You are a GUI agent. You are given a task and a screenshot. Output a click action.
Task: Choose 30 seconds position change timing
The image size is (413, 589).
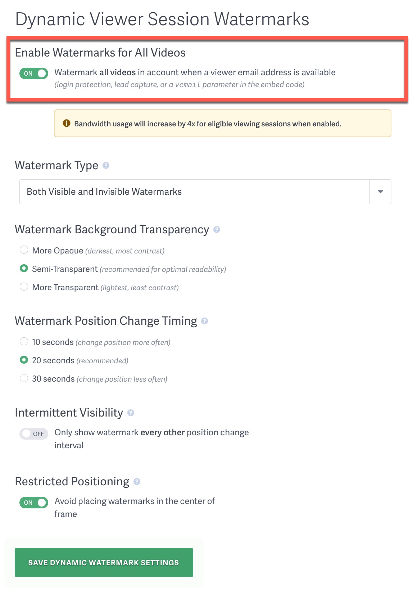click(x=24, y=378)
